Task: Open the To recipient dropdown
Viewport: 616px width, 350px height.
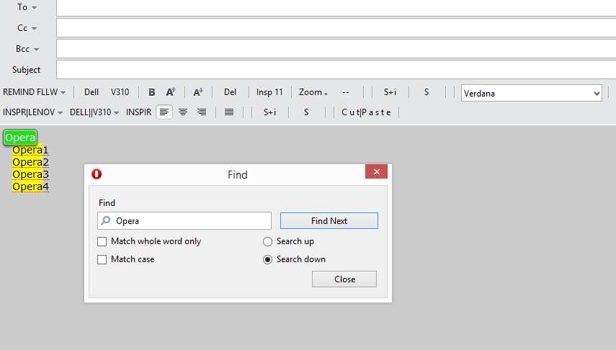Action: click(34, 8)
